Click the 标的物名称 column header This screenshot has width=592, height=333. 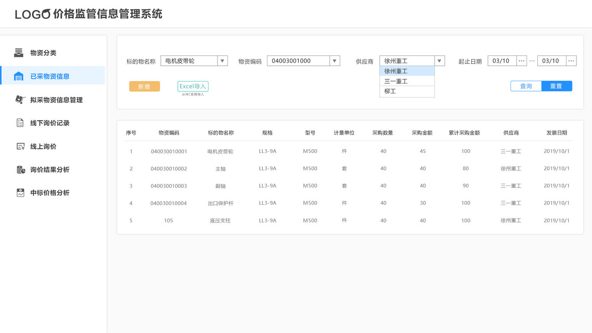pyautogui.click(x=221, y=133)
